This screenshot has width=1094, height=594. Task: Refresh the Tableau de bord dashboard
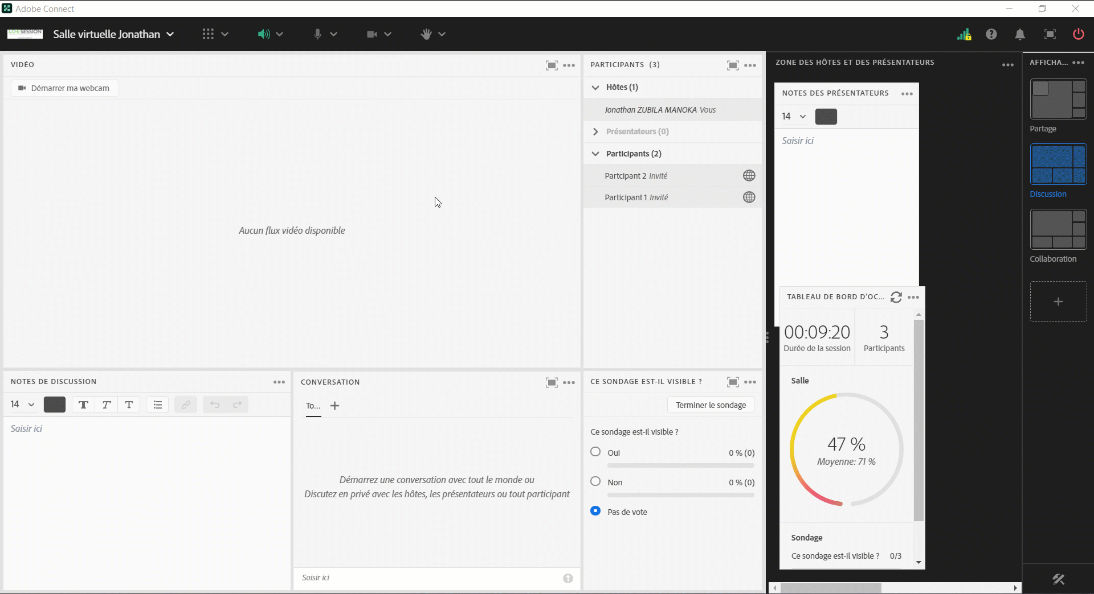tap(896, 297)
